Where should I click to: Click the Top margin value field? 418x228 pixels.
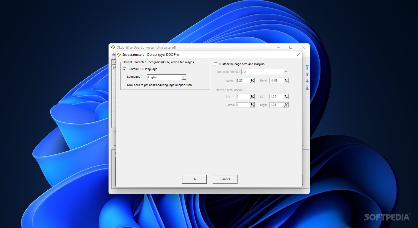243,97
